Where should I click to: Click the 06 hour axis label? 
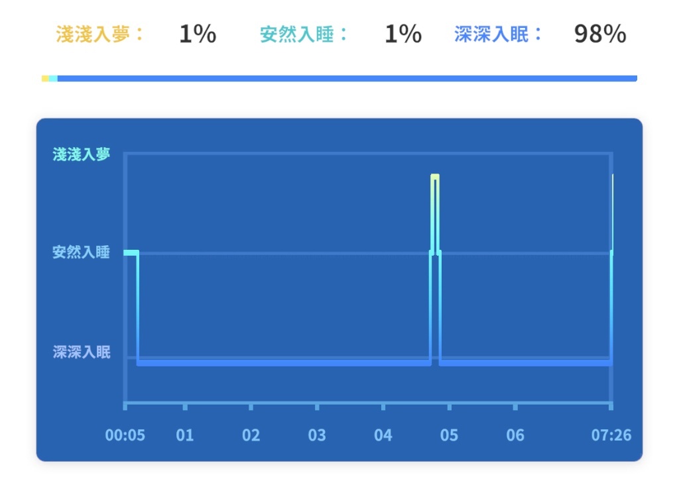point(515,435)
